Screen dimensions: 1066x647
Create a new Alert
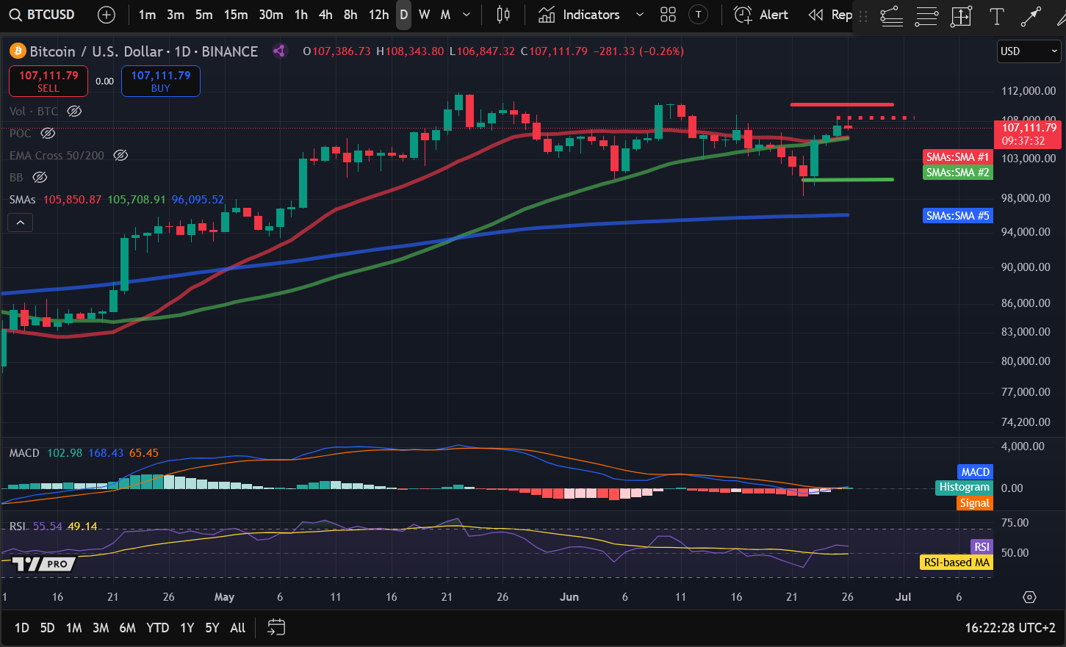(761, 15)
